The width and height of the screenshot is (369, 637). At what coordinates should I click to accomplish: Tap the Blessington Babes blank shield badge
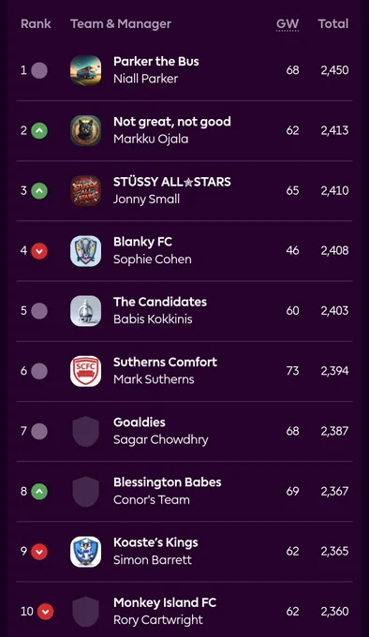(x=85, y=491)
